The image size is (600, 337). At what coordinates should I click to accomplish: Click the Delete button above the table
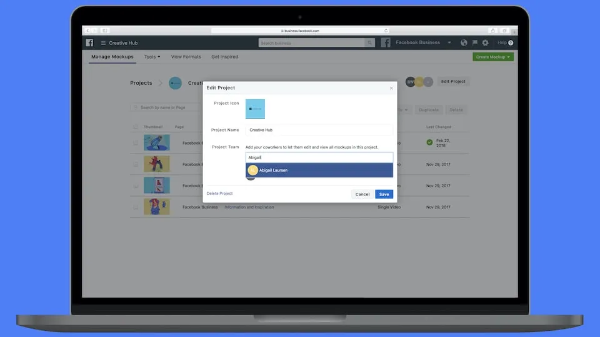point(456,110)
